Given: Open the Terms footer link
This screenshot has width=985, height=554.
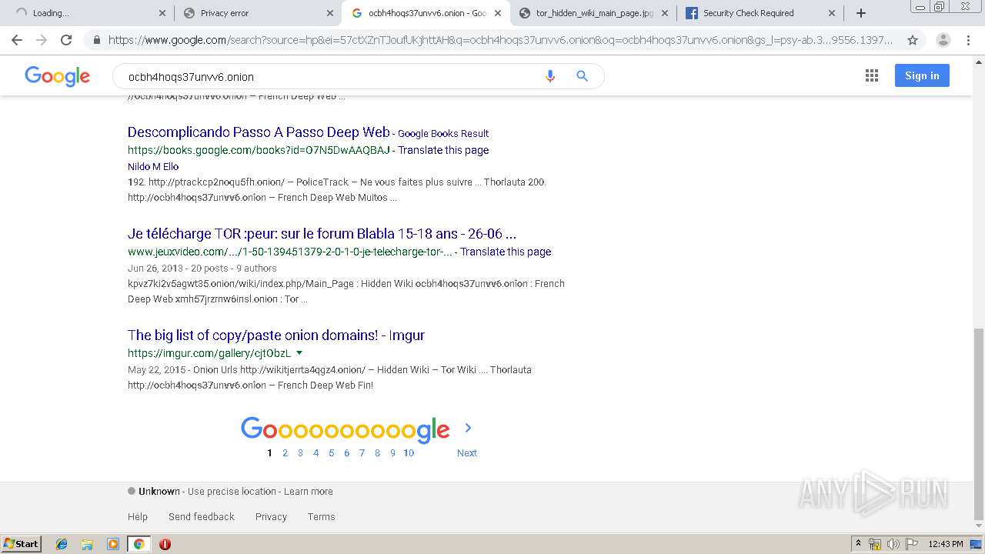Looking at the screenshot, I should (x=321, y=517).
